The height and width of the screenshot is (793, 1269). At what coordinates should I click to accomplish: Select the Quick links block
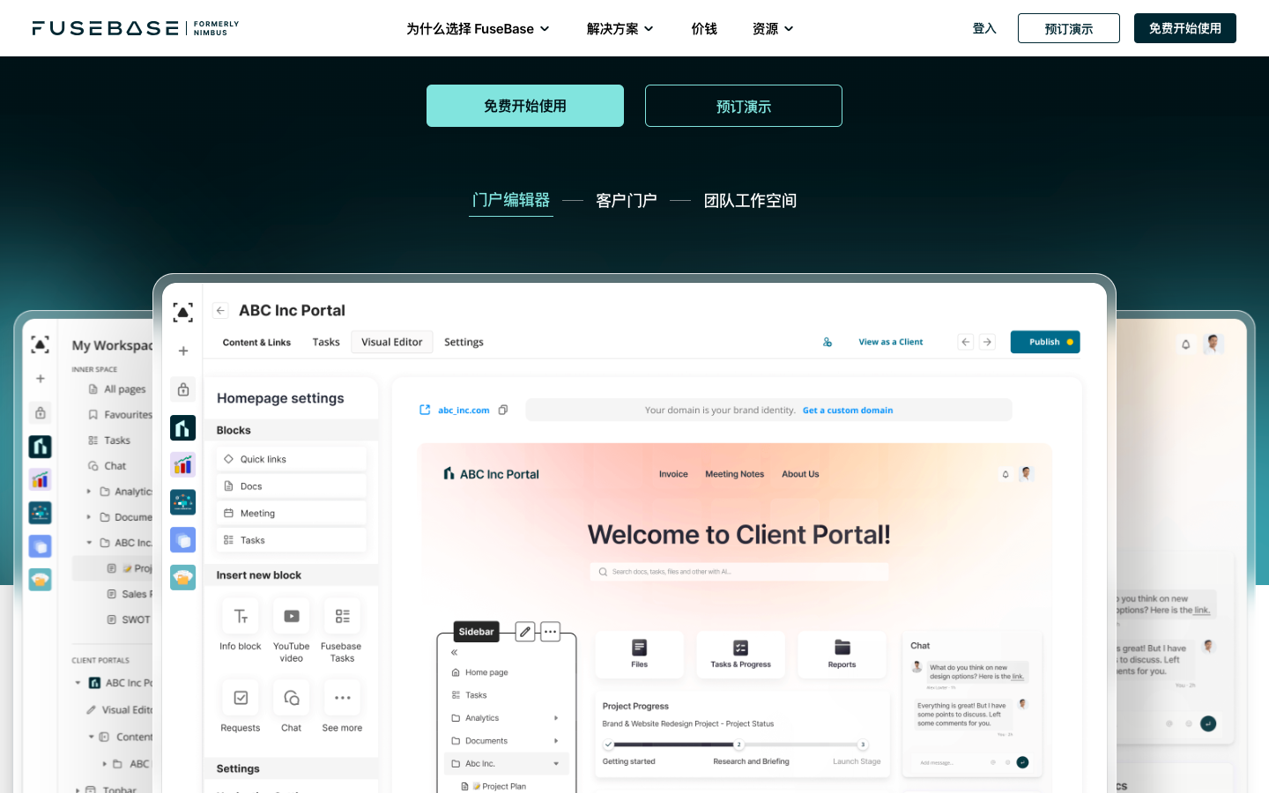pos(291,459)
